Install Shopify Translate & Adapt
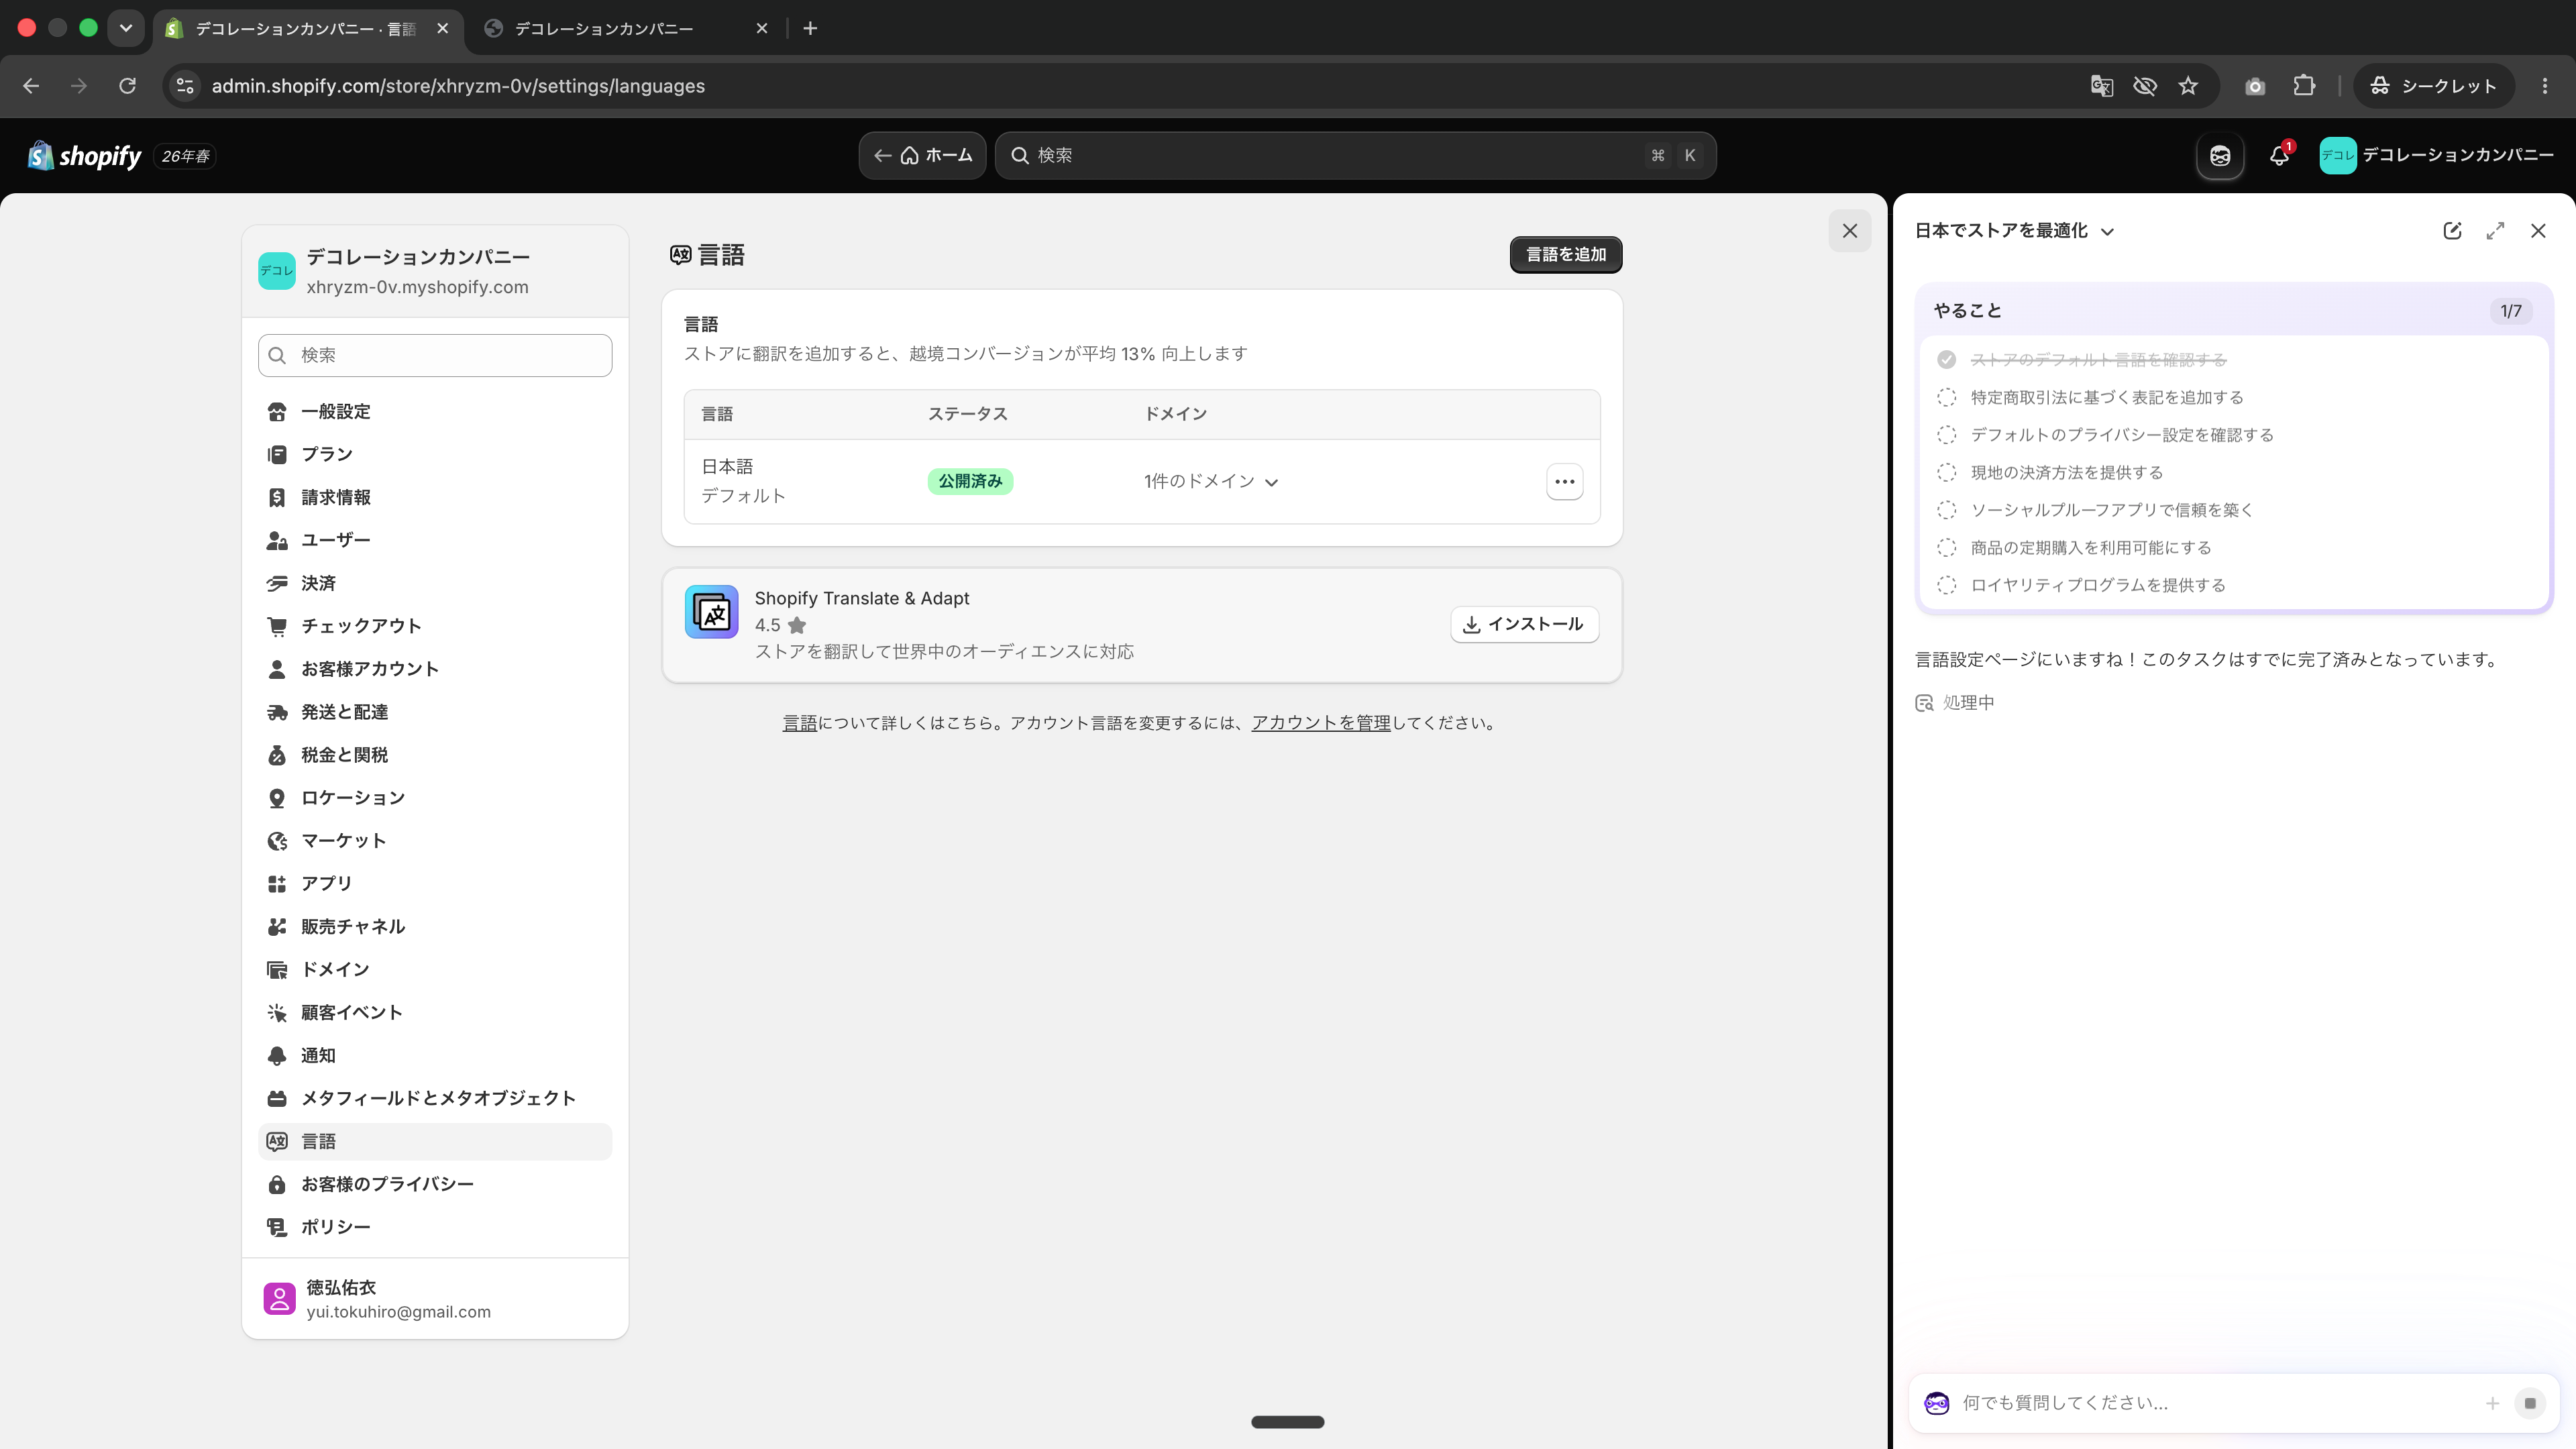2576x1449 pixels. click(x=1524, y=624)
